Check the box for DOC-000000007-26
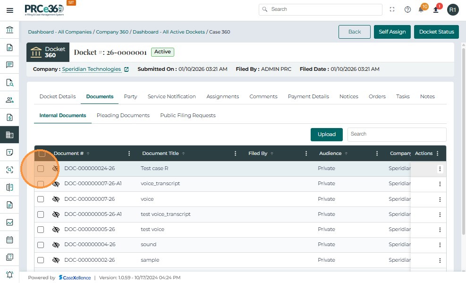 click(x=41, y=199)
